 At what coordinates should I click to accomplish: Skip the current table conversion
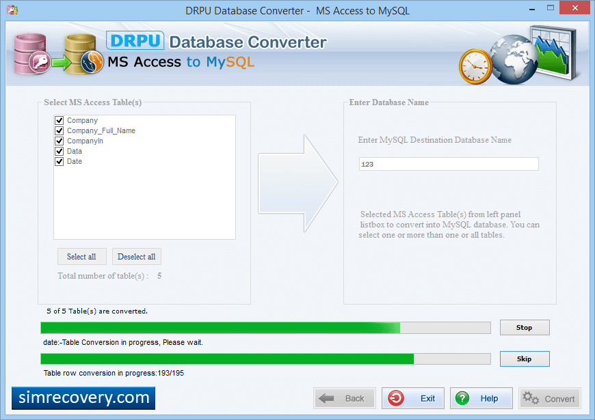click(525, 359)
